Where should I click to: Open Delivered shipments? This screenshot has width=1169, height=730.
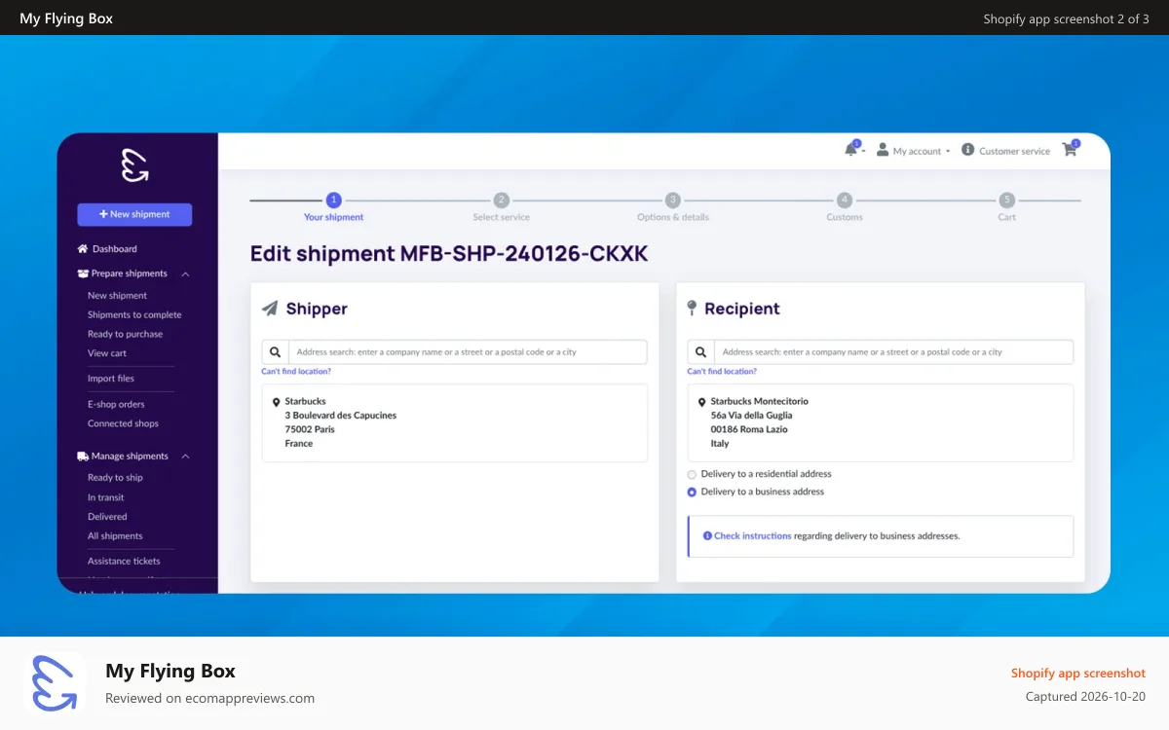107,517
